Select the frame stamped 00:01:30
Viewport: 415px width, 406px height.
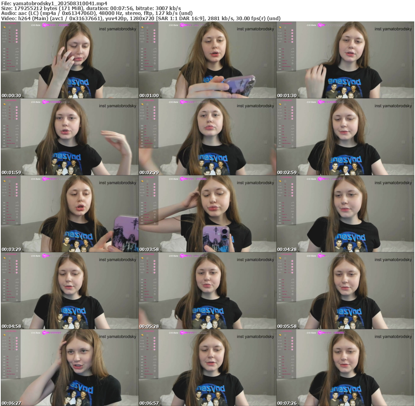tap(345, 60)
